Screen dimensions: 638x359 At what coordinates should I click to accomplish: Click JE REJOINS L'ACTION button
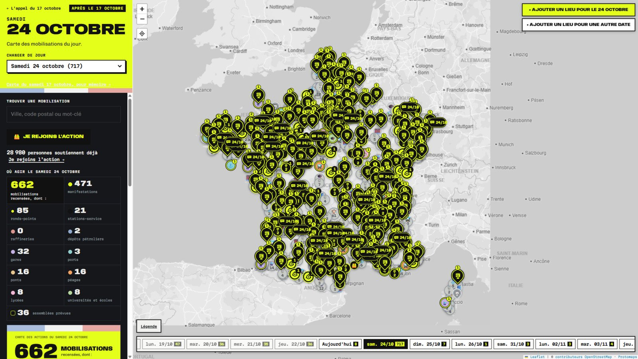(49, 136)
